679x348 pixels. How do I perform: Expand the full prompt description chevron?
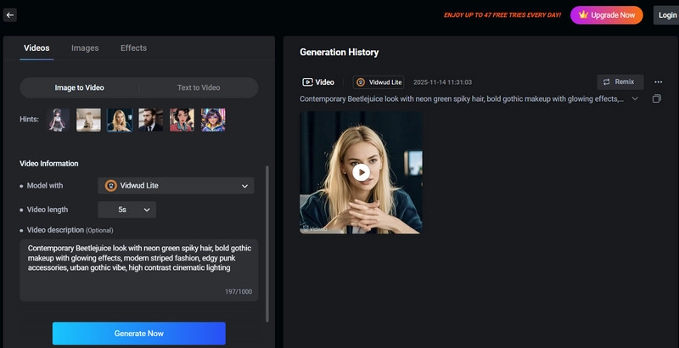(635, 99)
